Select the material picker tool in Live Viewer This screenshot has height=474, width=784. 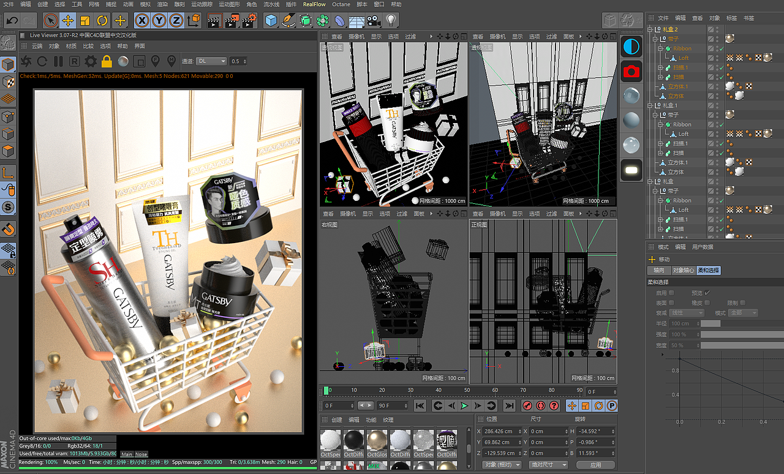coord(171,61)
